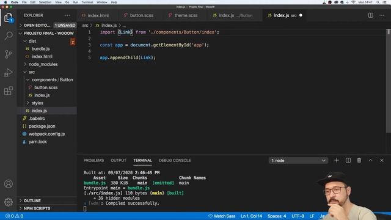Click the macOS Spotlight search icon

pos(378,2)
